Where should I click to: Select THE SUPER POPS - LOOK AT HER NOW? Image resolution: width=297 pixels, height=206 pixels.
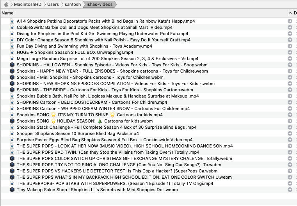pyautogui.click(x=125, y=146)
